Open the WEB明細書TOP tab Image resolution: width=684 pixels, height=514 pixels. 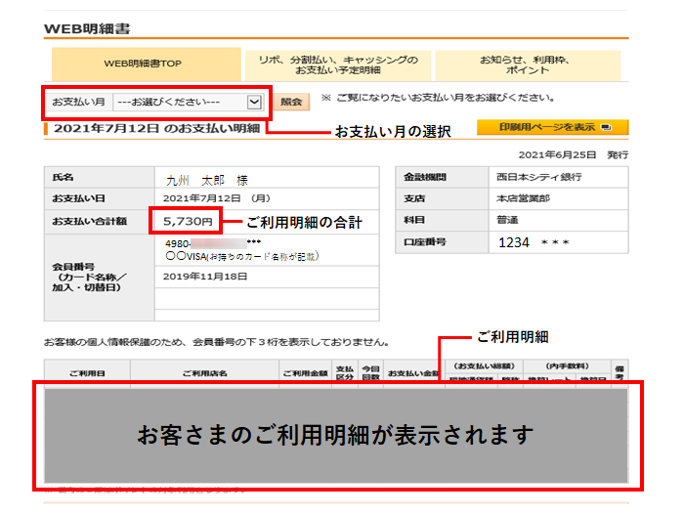coord(147,64)
